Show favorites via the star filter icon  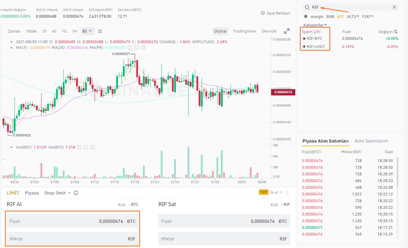[x=306, y=16]
